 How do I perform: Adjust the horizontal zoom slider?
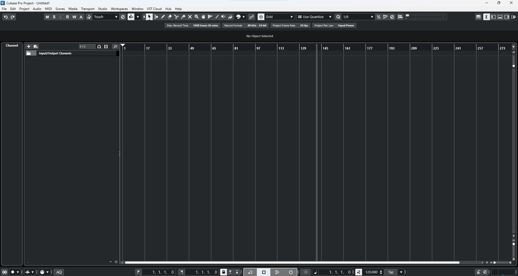pos(500,263)
